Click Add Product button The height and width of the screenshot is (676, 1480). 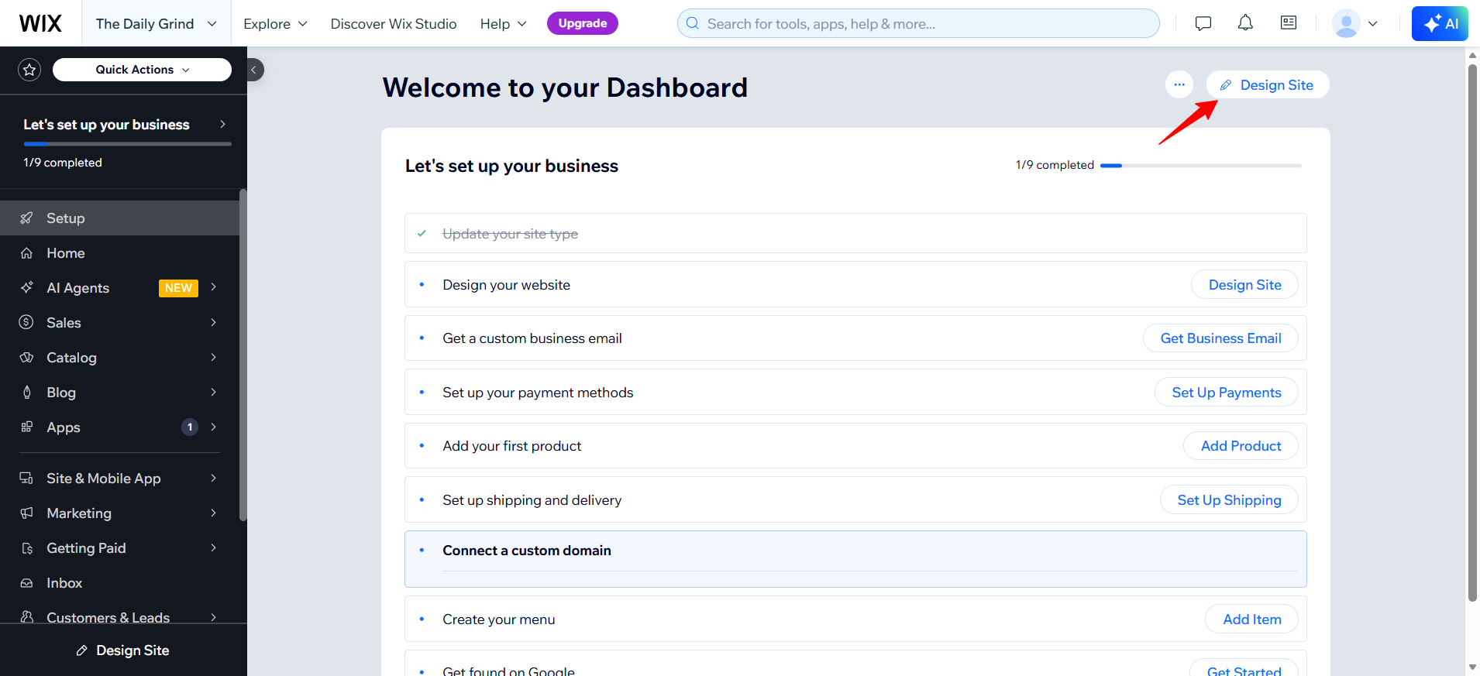(1241, 446)
